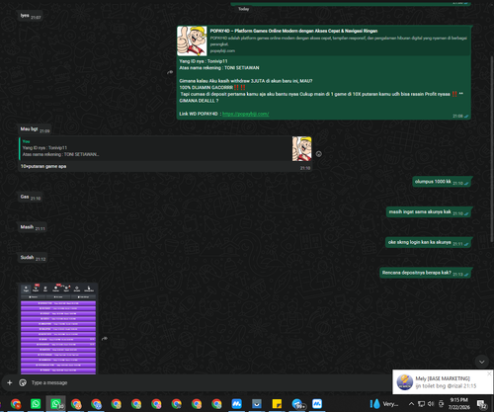Click the 'Today' date label
Image resolution: width=494 pixels, height=412 pixels.
tap(243, 9)
